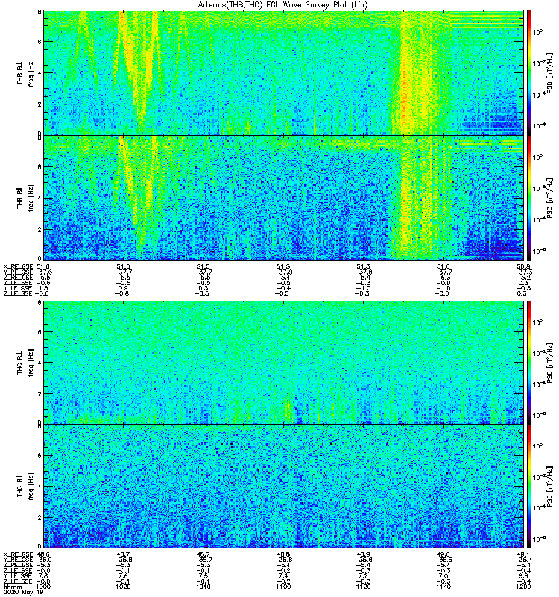Click the PSD [nT²/Hz] label of the bottom panel
This screenshot has height=597, width=559.
tap(549, 487)
